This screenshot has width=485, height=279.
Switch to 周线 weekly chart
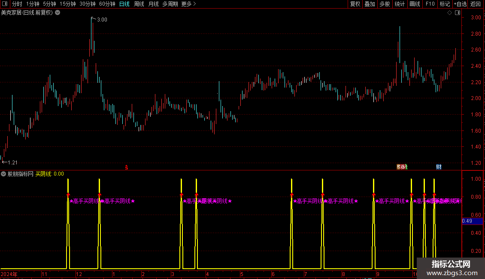coord(139,4)
